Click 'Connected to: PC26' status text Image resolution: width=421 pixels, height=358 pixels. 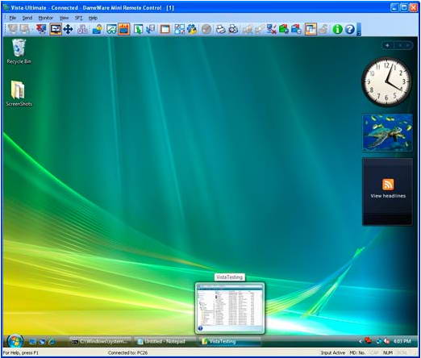point(127,352)
